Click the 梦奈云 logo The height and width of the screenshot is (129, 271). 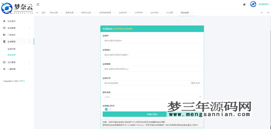point(17,8)
